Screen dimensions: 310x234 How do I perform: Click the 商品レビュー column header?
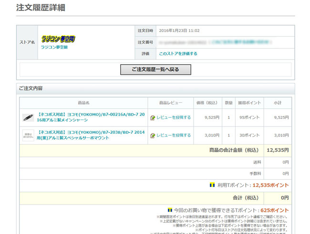coord(171,103)
